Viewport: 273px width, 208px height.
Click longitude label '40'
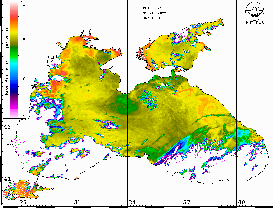point(241,202)
